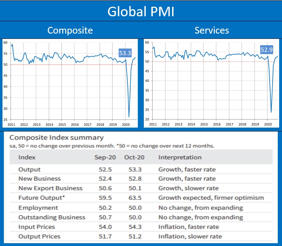This screenshot has height=246, width=282.
Task: Click the Oct-20 column header
Action: [134, 157]
